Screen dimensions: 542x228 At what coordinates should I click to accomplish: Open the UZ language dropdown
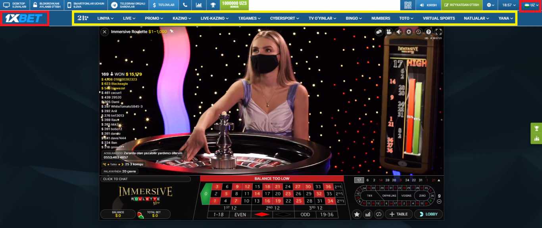coord(531,5)
